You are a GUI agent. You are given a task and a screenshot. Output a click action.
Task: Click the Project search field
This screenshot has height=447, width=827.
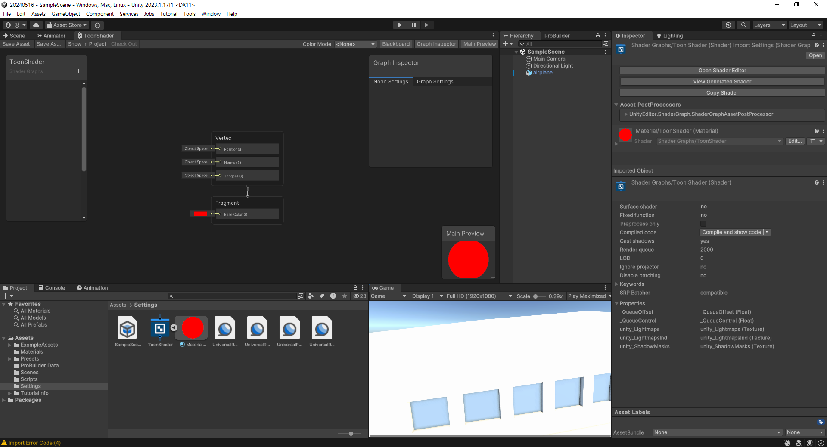coord(233,296)
